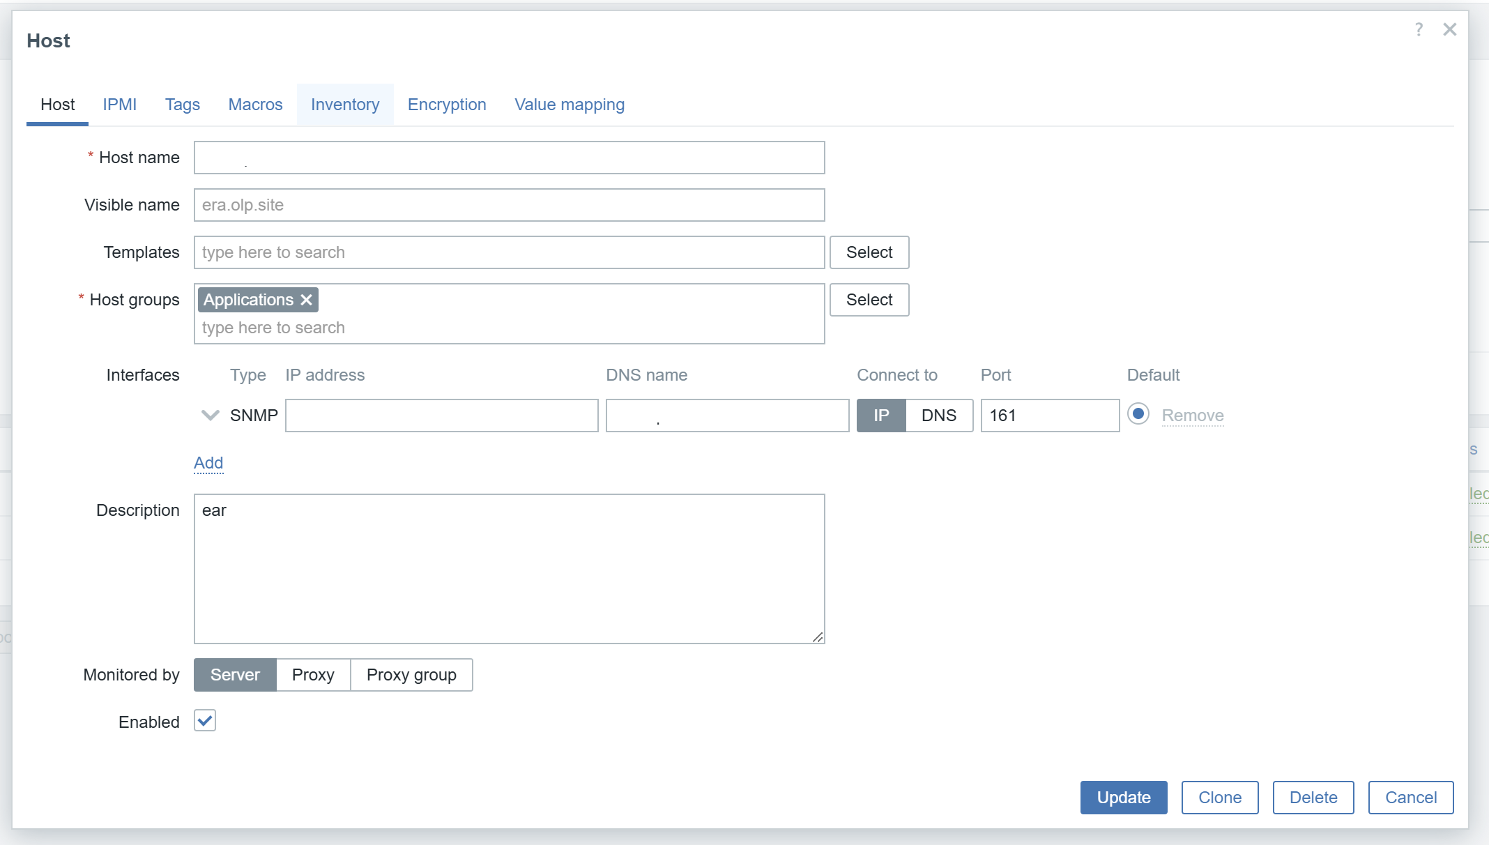The height and width of the screenshot is (845, 1489).
Task: Choose Proxy in Monitored by
Action: (313, 675)
